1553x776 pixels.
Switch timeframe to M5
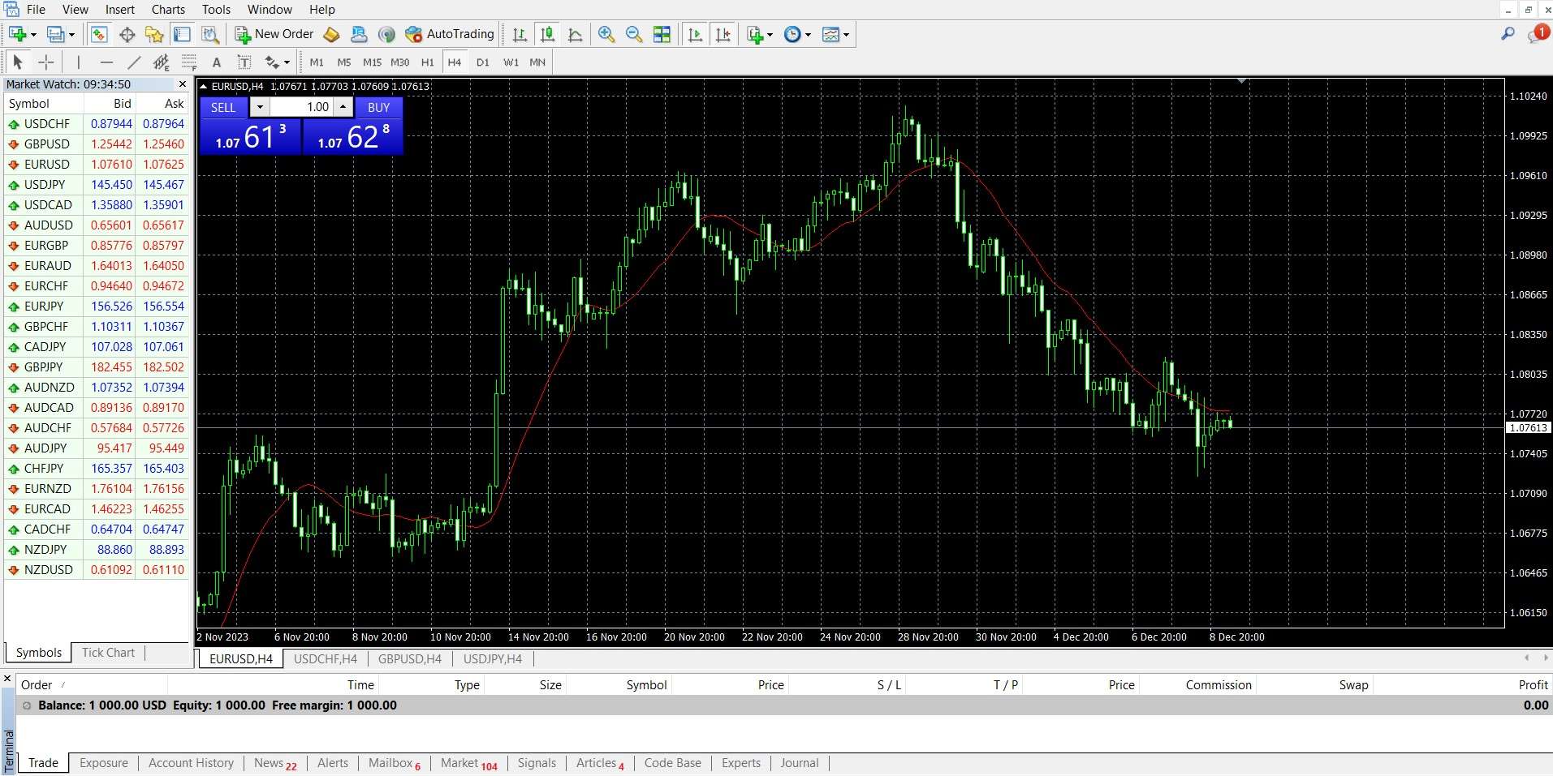tap(344, 62)
